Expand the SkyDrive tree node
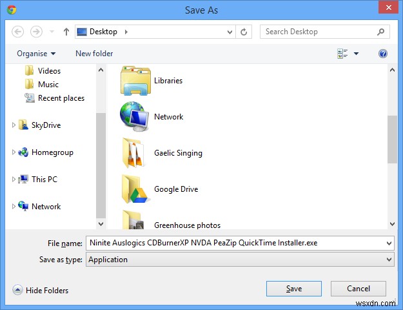 (x=14, y=125)
